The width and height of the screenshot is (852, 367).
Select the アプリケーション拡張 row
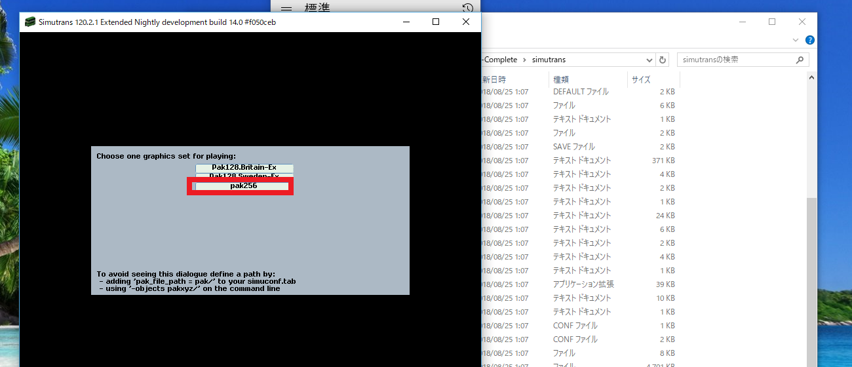pos(581,284)
